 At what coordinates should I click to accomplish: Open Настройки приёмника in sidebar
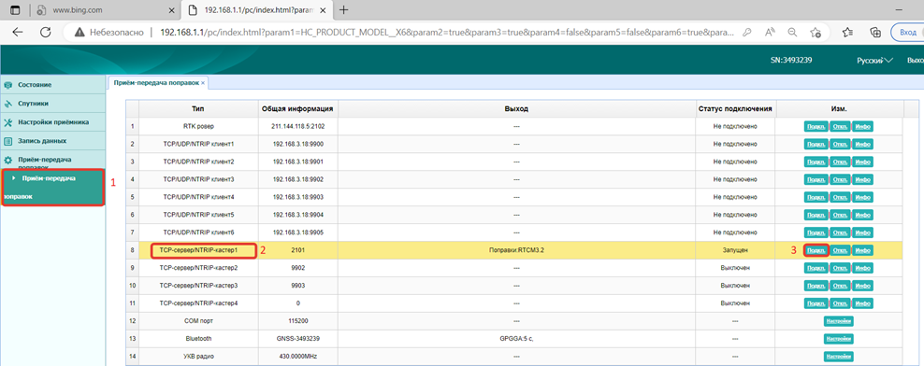52,122
